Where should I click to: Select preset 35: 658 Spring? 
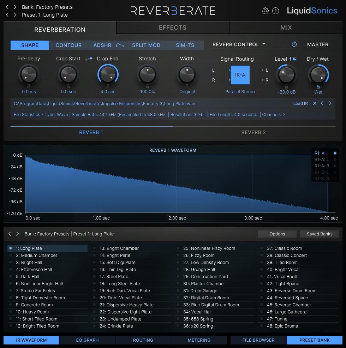[x=215, y=319]
